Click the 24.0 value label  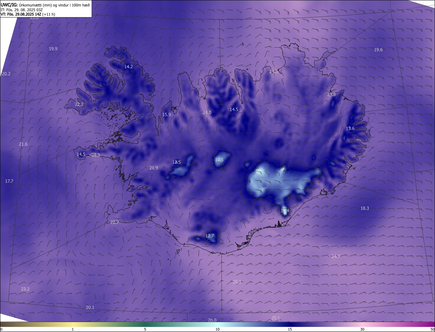[x=207, y=113]
